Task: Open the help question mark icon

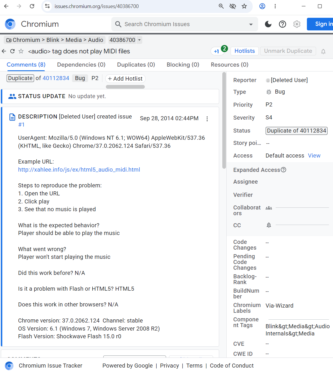Action: click(283, 24)
